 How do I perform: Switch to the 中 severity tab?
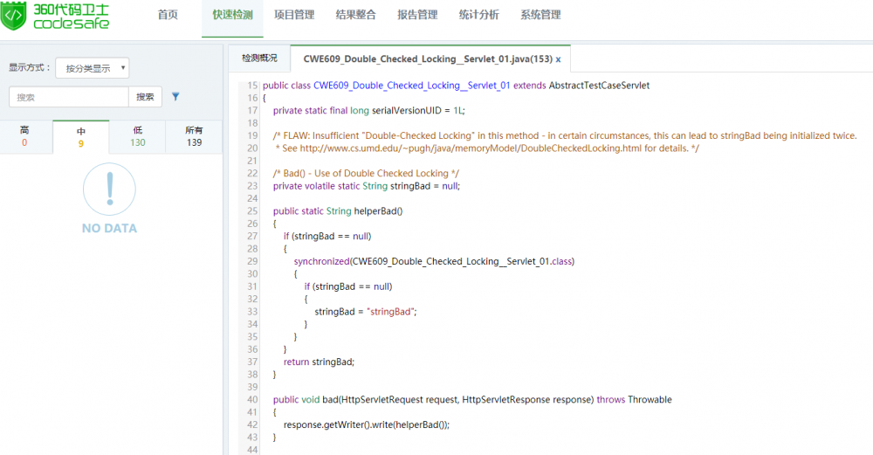coord(81,137)
